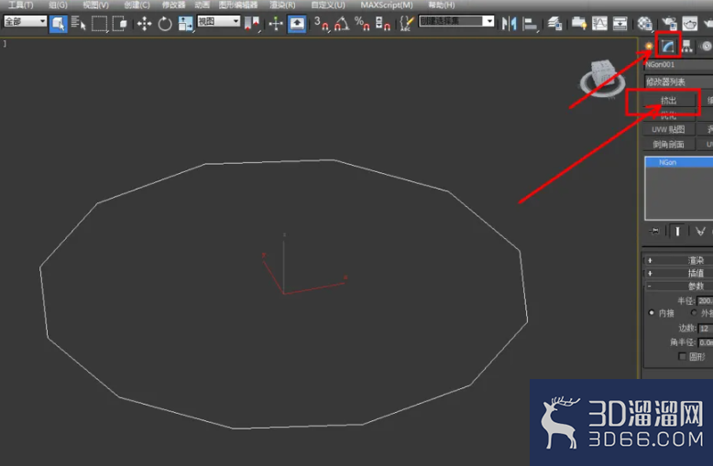The height and width of the screenshot is (466, 713).
Task: Open Rendered Frame Window
Action: point(690,23)
